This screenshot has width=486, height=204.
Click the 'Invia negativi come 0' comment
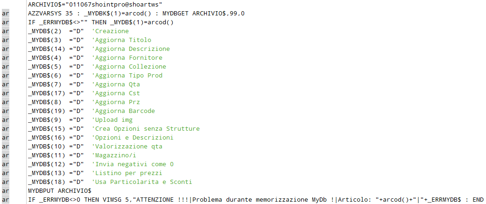133,164
